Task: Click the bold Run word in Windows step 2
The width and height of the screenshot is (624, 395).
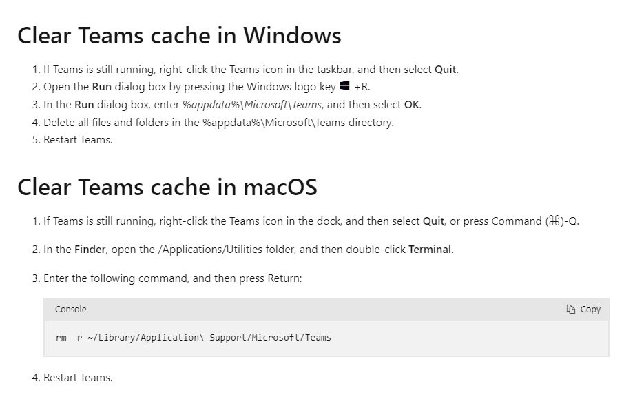Action: point(101,87)
